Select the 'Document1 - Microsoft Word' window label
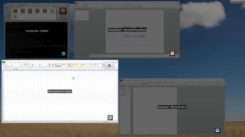245x137 pixels. coord(172,107)
